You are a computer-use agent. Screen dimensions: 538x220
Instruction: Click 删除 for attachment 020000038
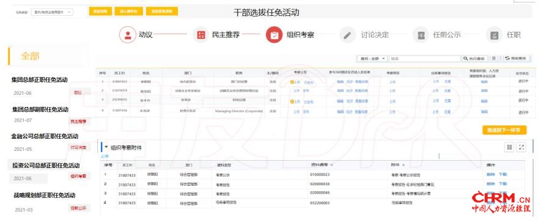(490, 184)
